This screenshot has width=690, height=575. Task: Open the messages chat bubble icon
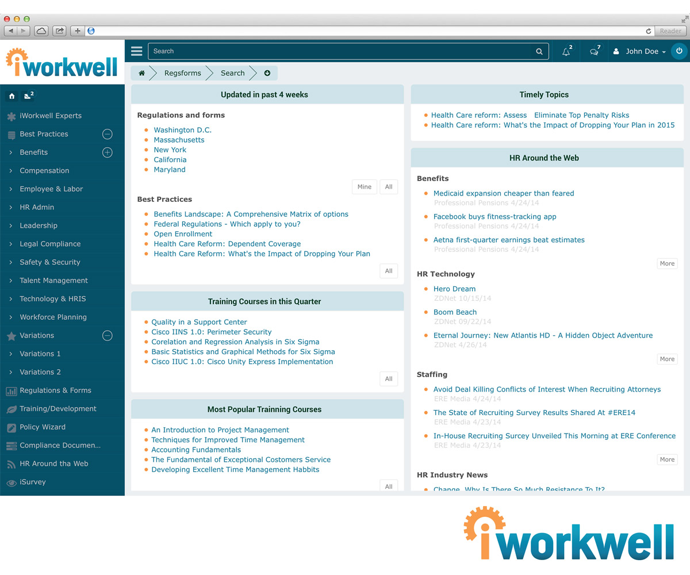pos(593,51)
